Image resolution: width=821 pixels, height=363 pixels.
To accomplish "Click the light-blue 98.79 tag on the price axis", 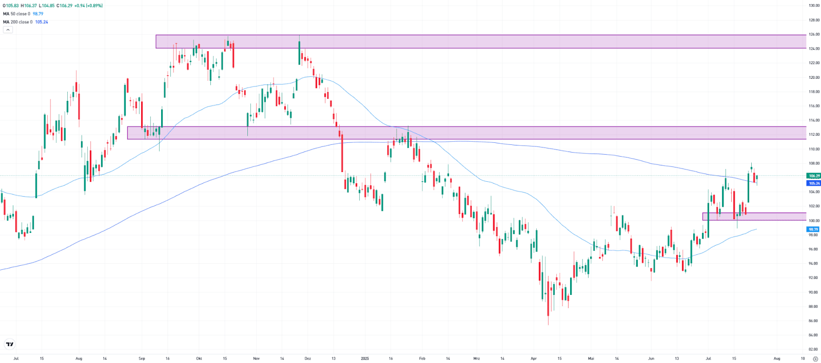I will [814, 229].
